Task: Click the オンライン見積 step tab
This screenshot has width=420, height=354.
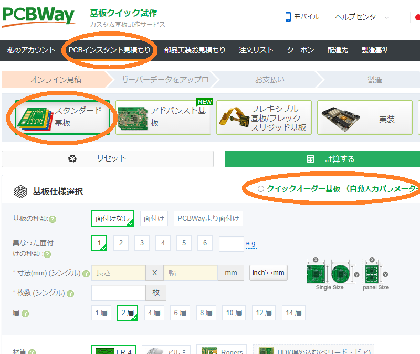Action: pos(56,80)
